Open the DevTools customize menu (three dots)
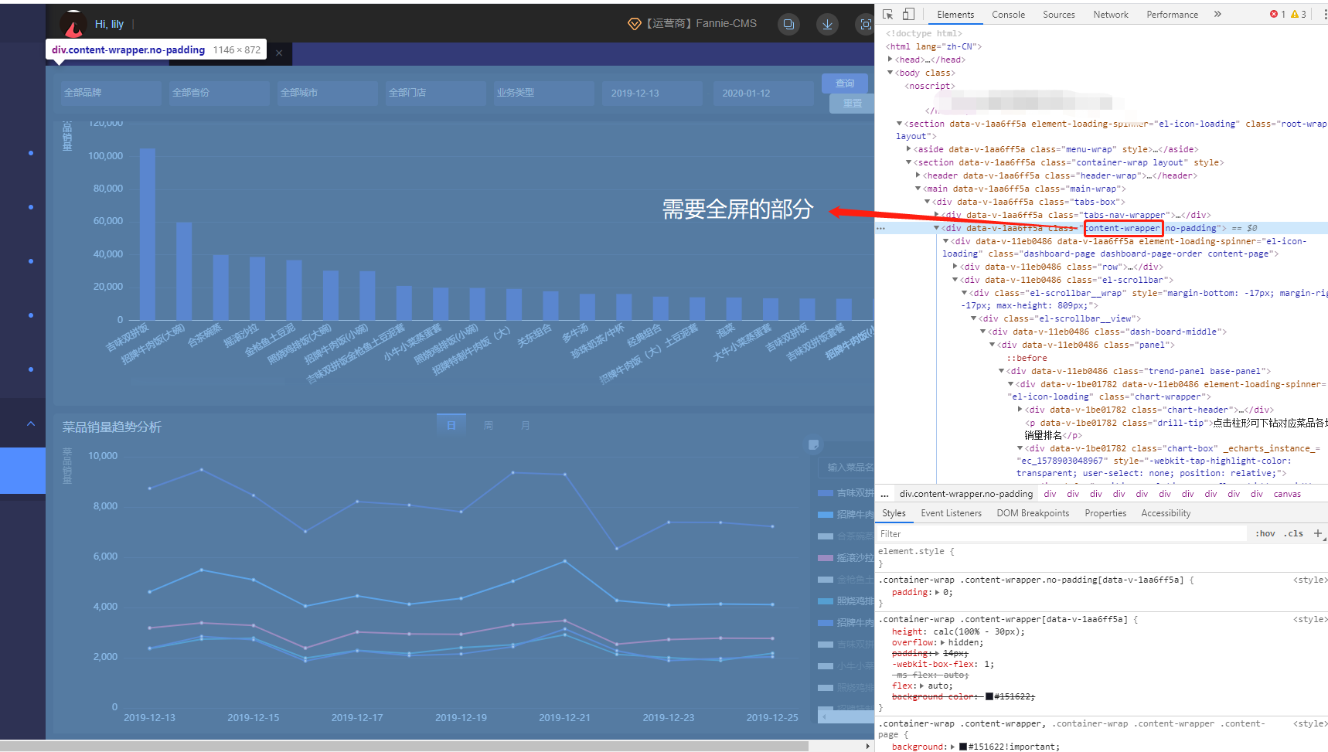The width and height of the screenshot is (1328, 752). coord(1325,14)
